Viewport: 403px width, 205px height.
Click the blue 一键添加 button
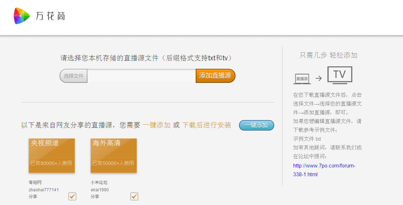coord(257,125)
